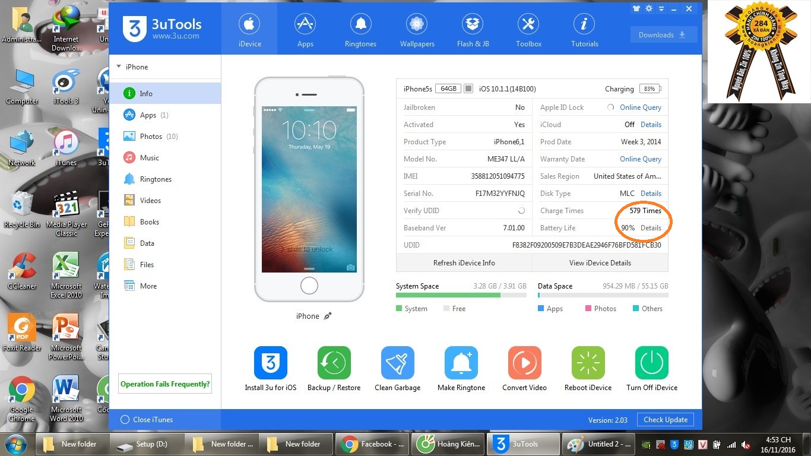Open the skin (shirt) icon in title bar
The image size is (811, 456).
636,9
